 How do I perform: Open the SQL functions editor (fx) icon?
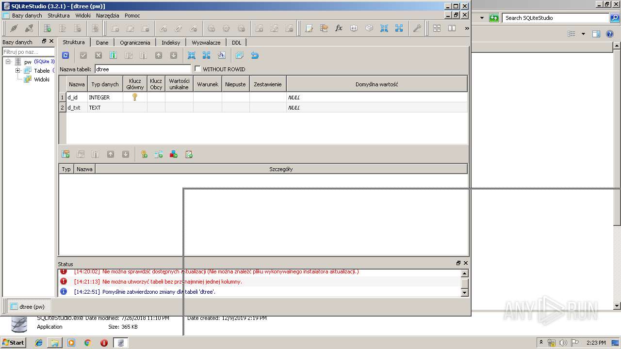click(x=339, y=28)
